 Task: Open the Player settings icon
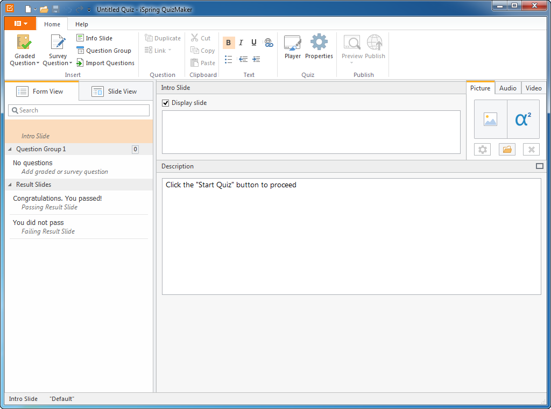[292, 43]
